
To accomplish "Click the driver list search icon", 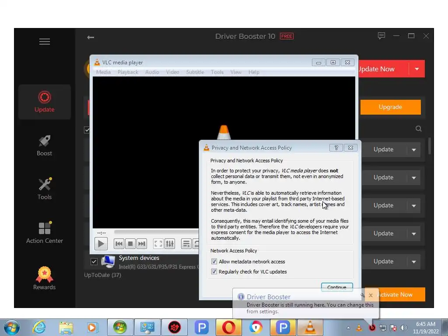I will coord(419,129).
